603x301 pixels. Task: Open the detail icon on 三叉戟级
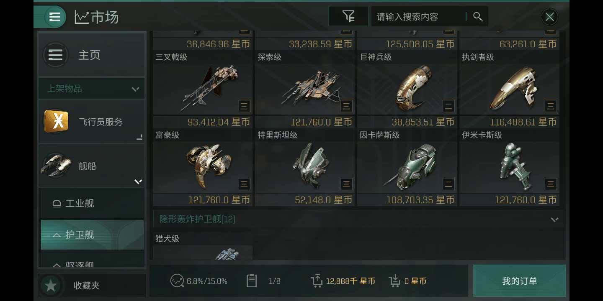click(x=244, y=106)
